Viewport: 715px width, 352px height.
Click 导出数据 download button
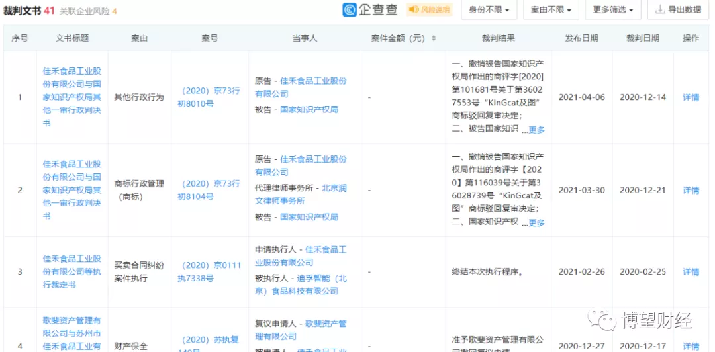[x=678, y=9]
